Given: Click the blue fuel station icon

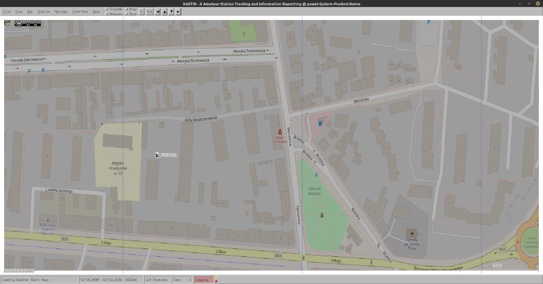Looking at the screenshot, I should coord(320,123).
